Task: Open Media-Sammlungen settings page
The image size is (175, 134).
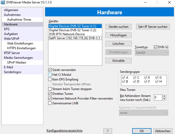Action: (x=22, y=58)
